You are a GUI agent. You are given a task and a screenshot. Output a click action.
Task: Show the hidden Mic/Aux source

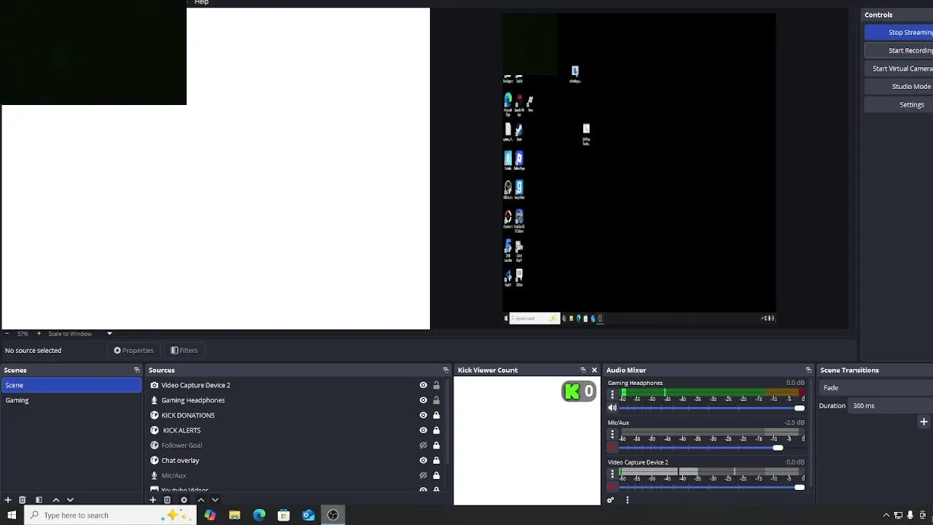[423, 475]
